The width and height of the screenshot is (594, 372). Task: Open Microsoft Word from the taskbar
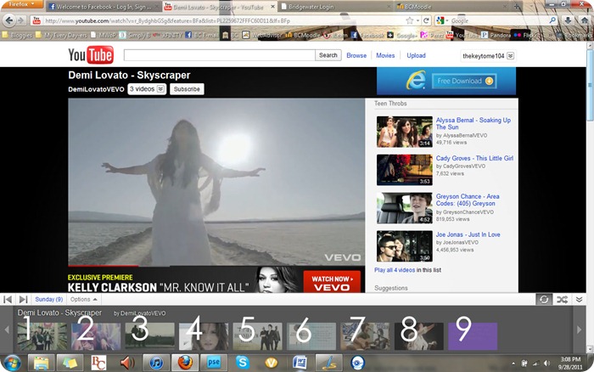coord(300,363)
